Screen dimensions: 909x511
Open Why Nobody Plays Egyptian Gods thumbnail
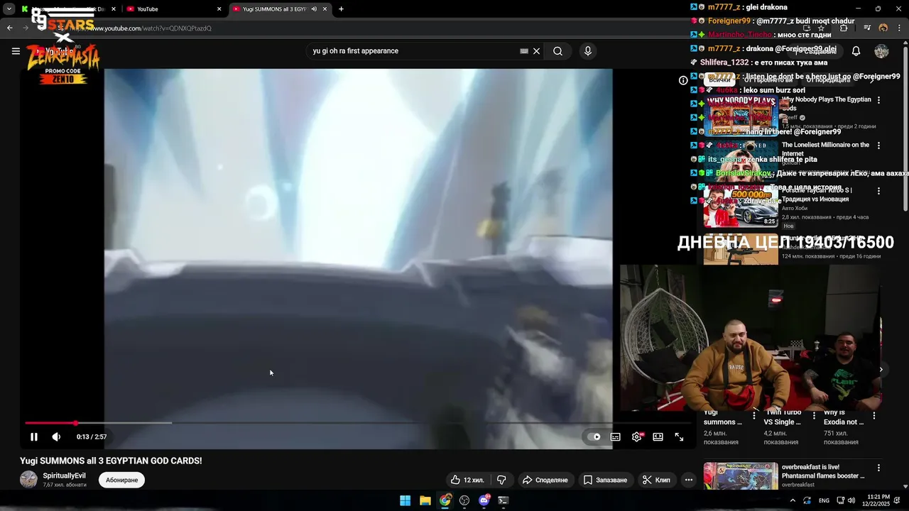coord(741,115)
